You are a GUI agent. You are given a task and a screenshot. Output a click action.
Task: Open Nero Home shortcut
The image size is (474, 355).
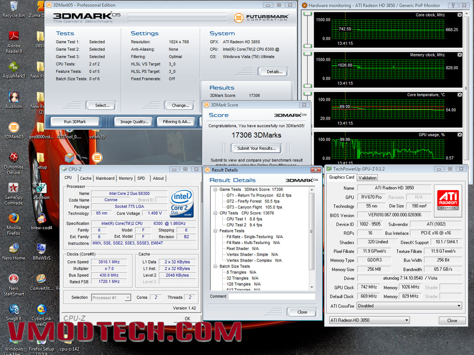point(13,252)
